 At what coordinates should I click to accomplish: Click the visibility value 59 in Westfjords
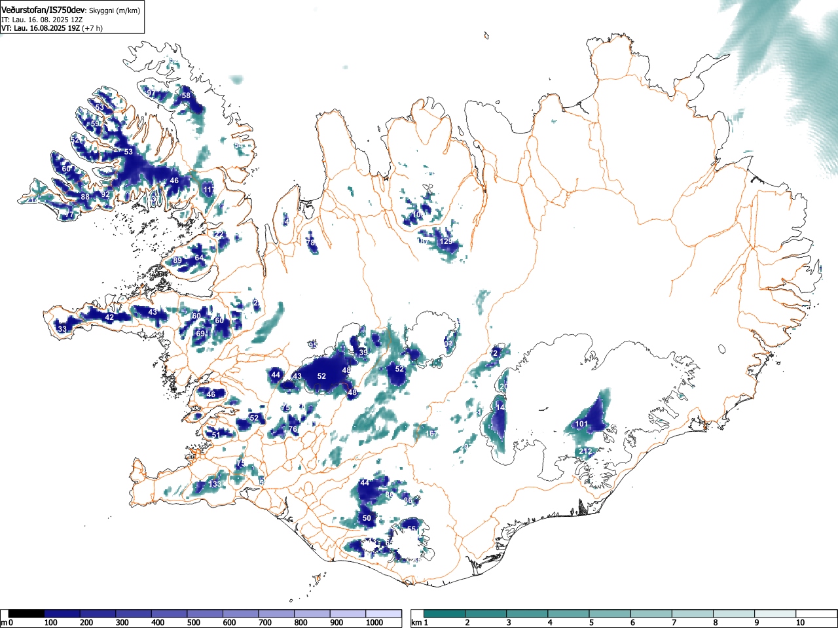point(95,124)
